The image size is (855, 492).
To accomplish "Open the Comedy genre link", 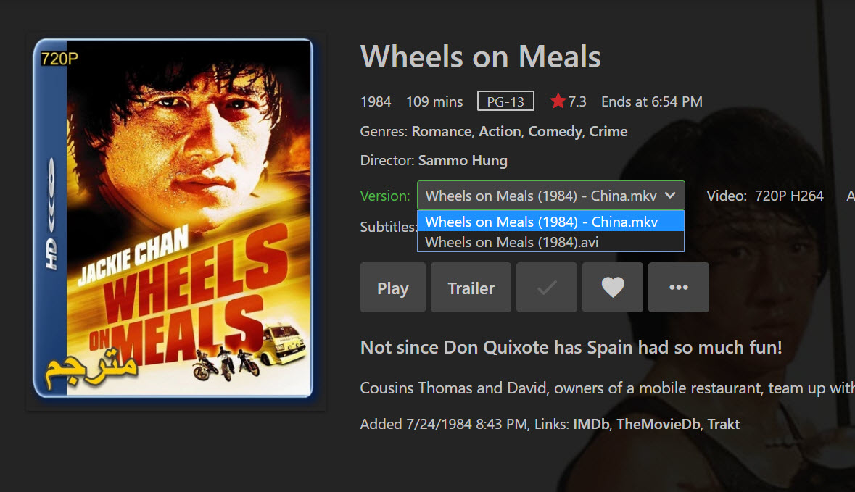I will pyautogui.click(x=555, y=132).
